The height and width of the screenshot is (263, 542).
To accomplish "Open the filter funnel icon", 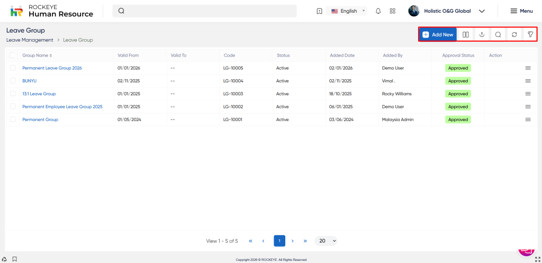I will tap(530, 35).
